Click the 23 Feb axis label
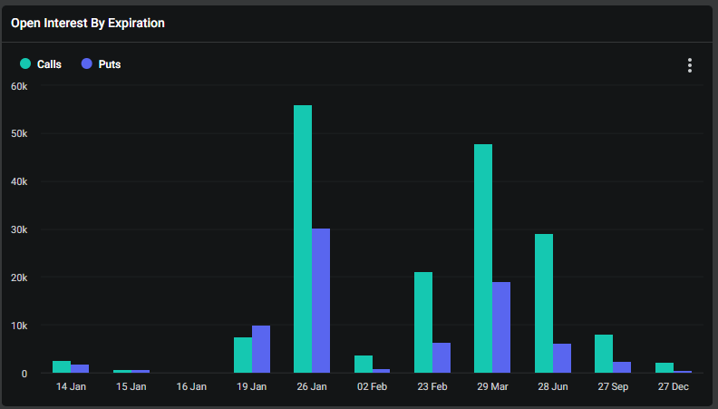Viewport: 718px width, 409px height. click(432, 386)
